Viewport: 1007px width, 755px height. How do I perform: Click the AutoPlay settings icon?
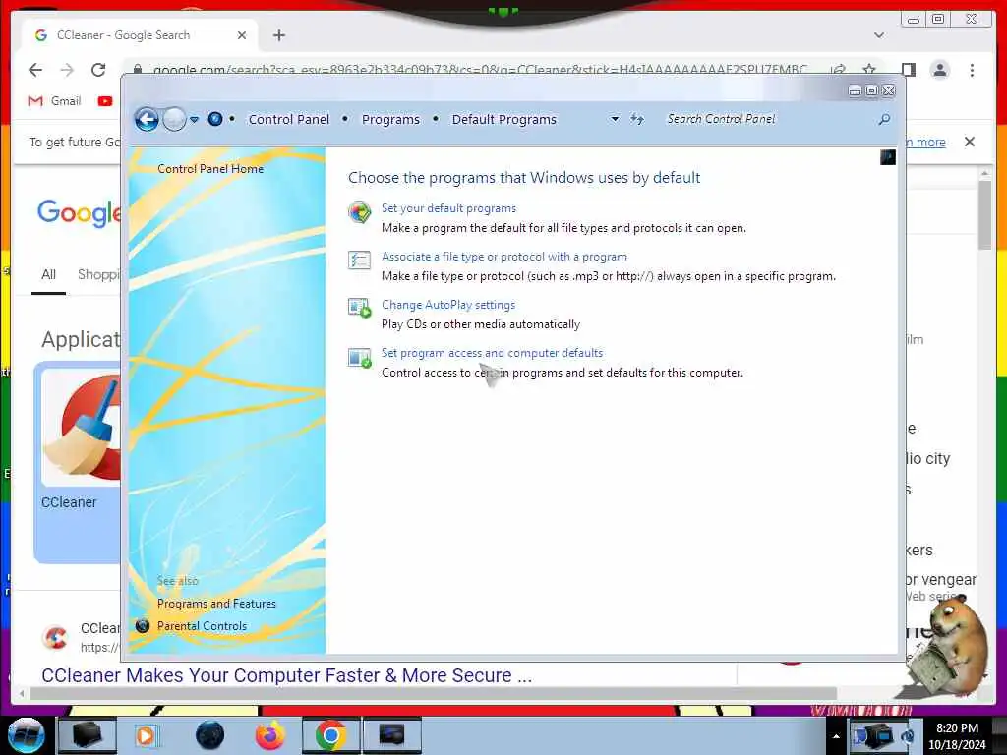point(360,308)
